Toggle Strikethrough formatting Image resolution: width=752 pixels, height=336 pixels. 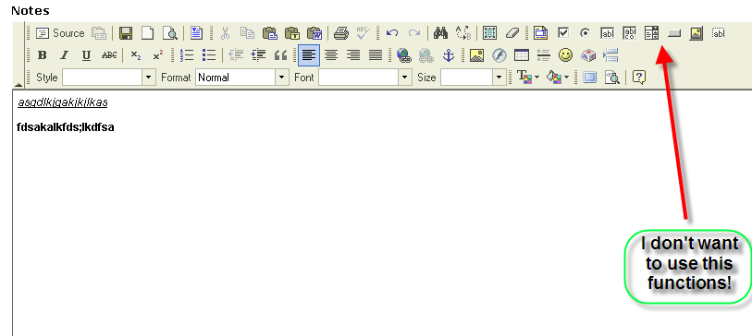[x=109, y=55]
